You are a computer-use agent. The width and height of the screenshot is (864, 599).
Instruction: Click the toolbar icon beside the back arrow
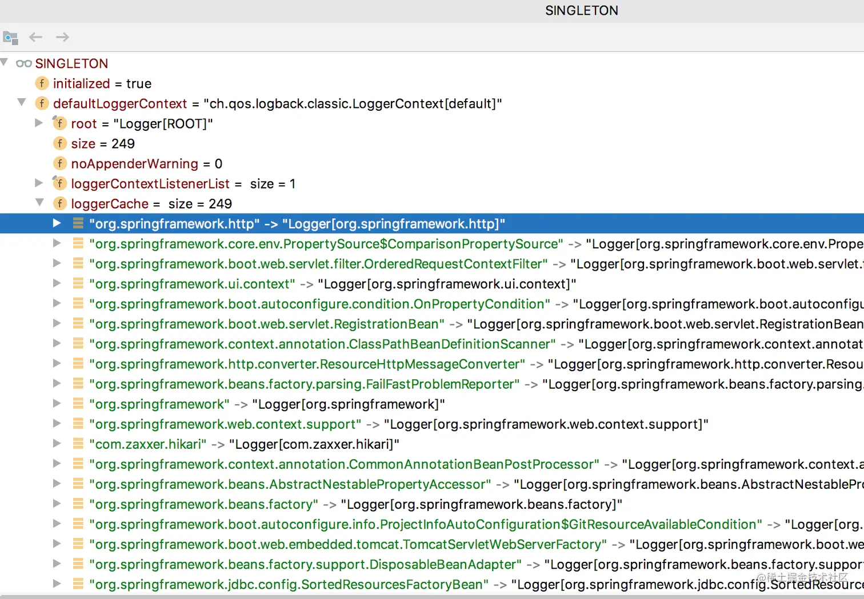point(10,38)
